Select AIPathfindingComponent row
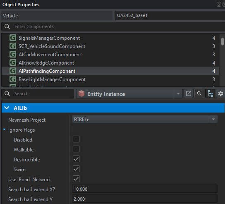Image resolution: width=225 pixels, height=204 pixels. click(x=110, y=71)
